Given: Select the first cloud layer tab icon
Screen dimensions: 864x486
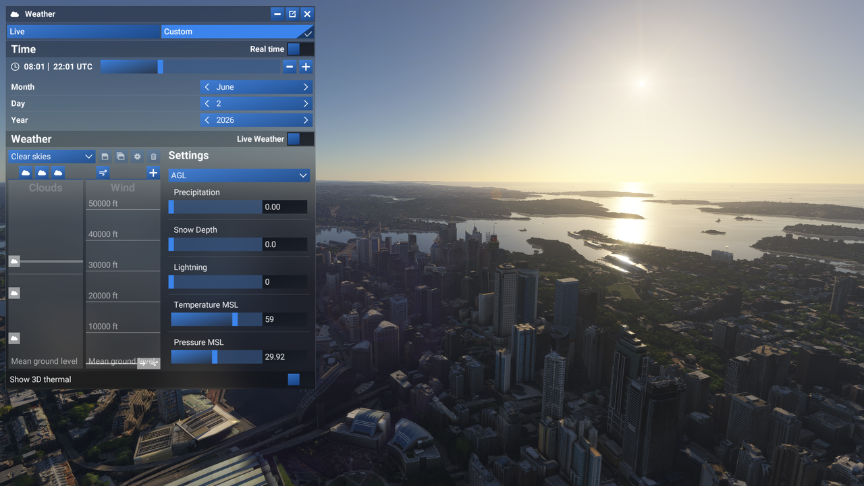Looking at the screenshot, I should tap(26, 173).
